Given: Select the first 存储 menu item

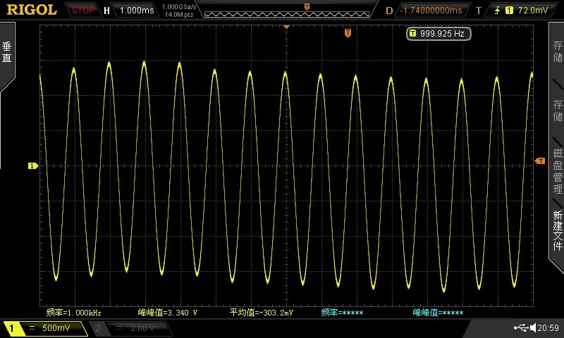Looking at the screenshot, I should (558, 51).
